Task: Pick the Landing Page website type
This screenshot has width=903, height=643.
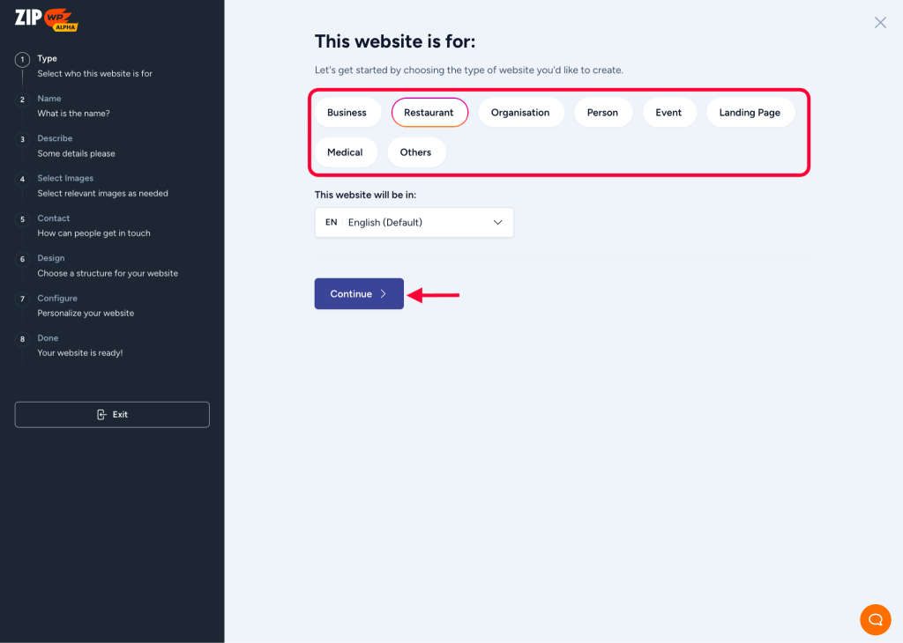Action: click(x=750, y=112)
